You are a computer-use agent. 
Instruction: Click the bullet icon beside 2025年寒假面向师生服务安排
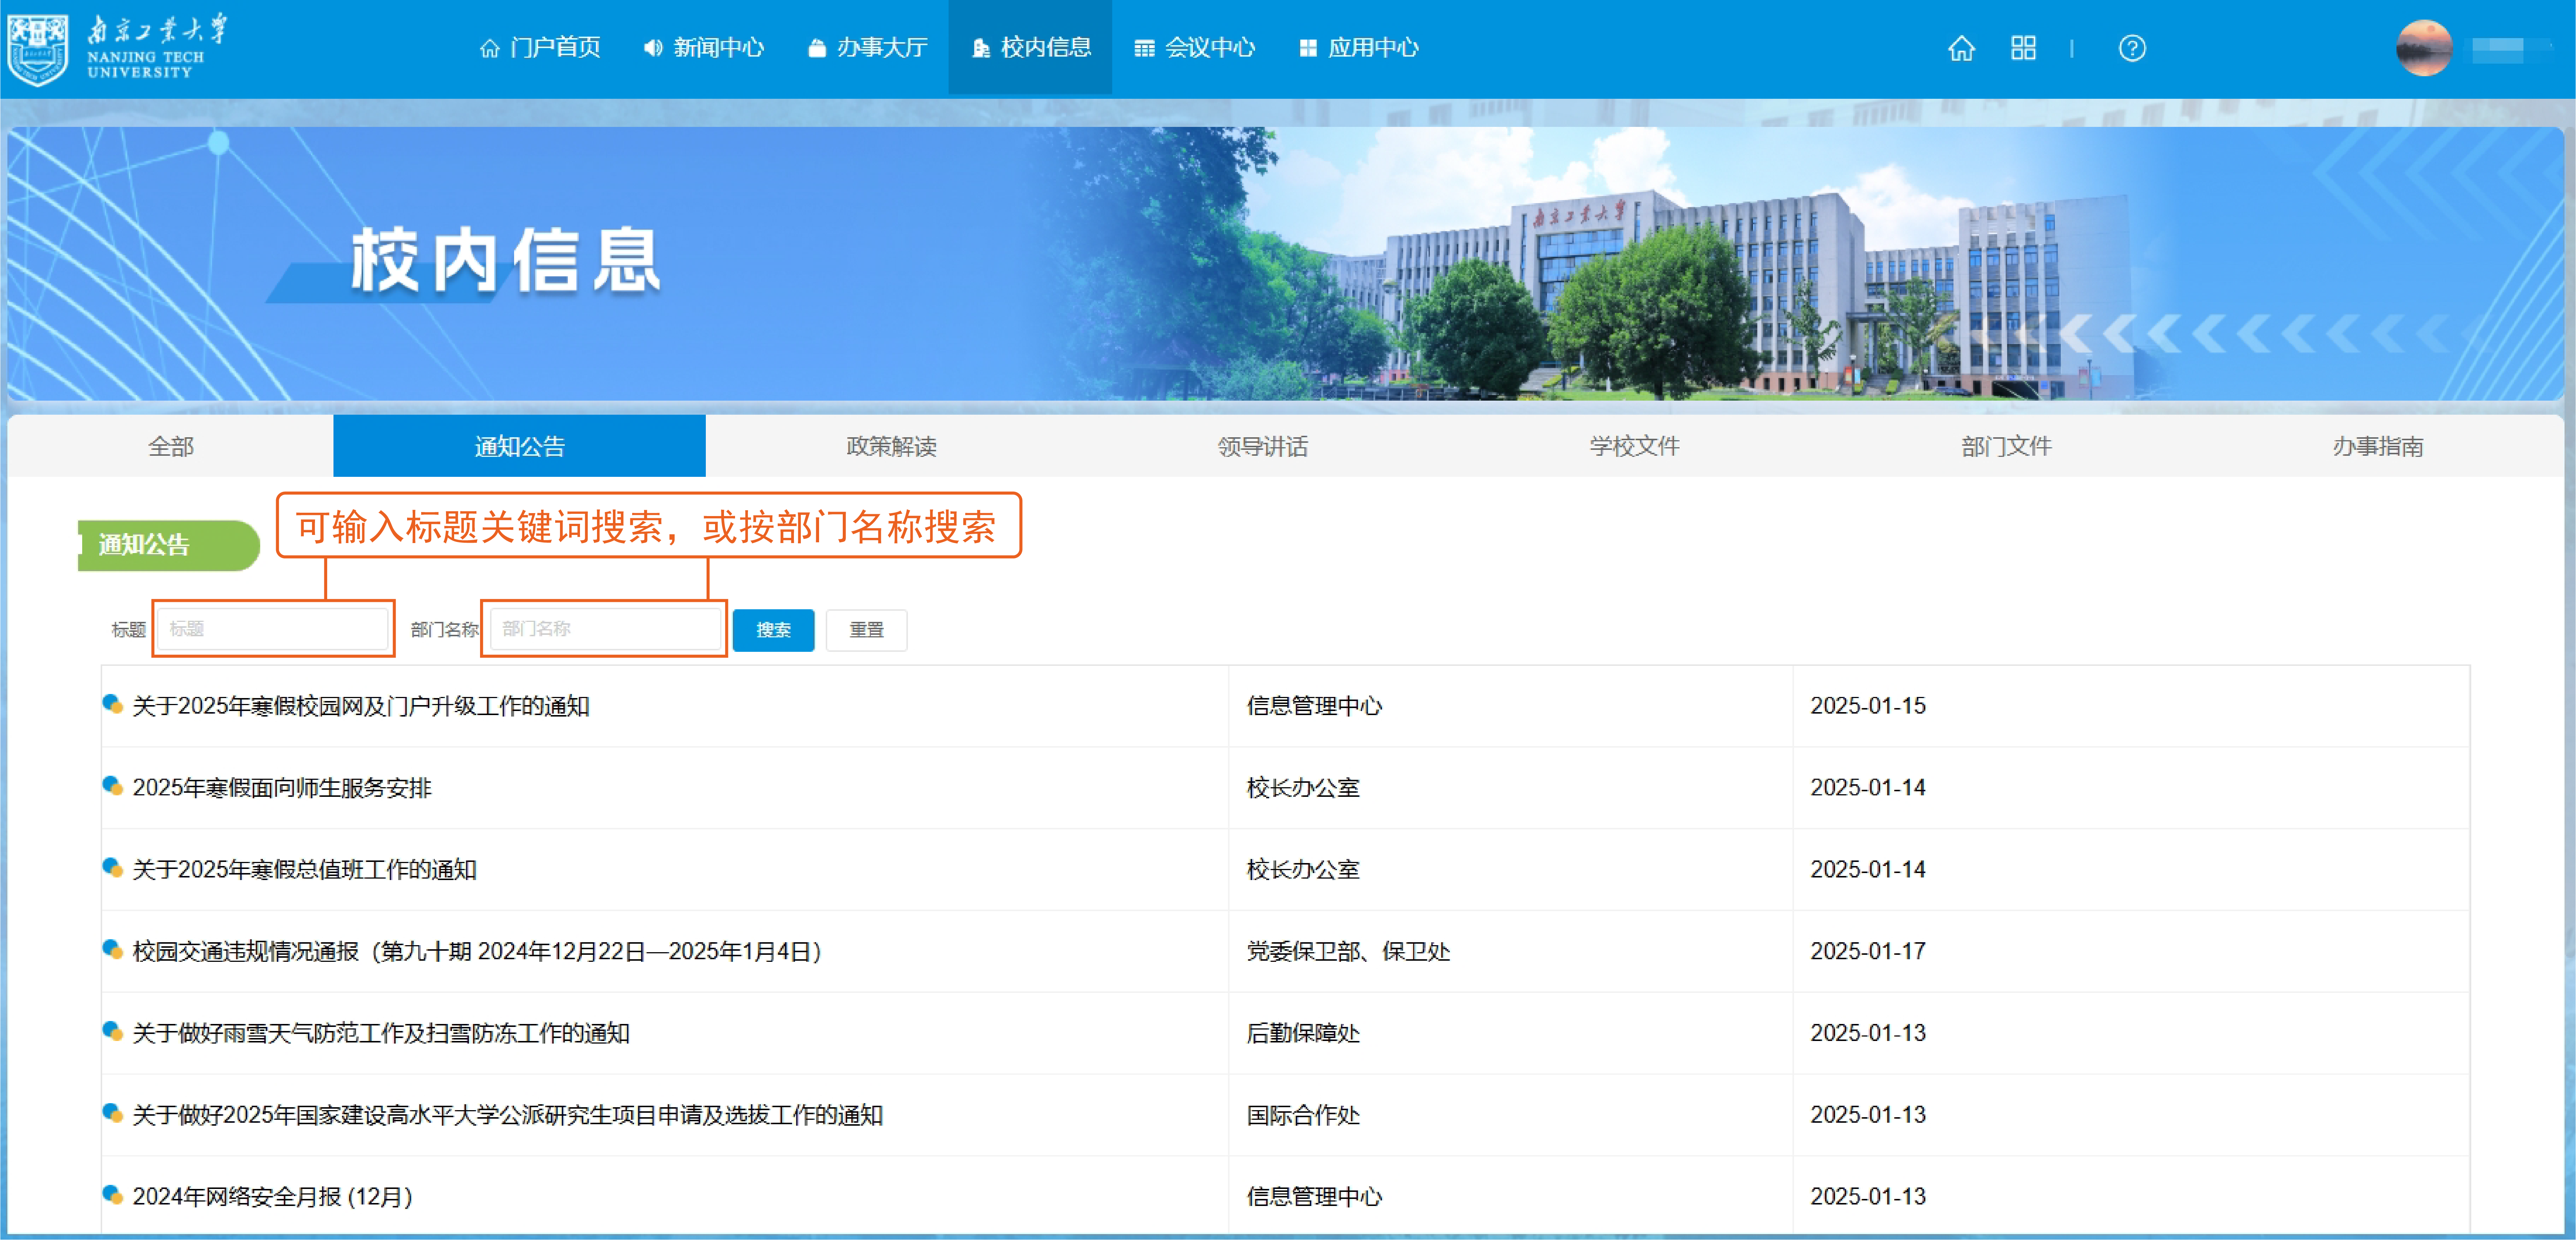[112, 786]
